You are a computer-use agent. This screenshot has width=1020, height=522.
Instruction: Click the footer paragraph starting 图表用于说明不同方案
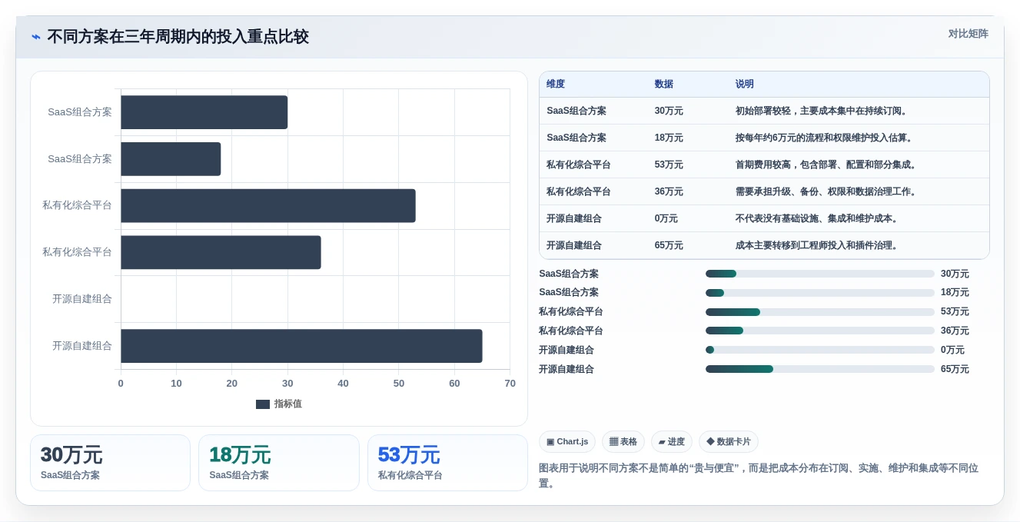pos(759,476)
